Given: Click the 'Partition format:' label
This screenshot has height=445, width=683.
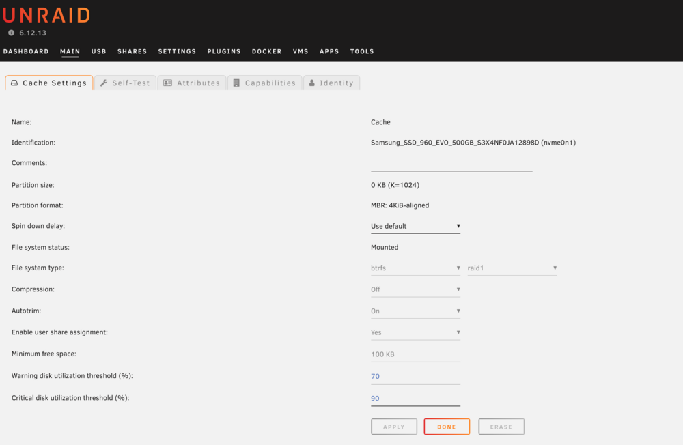Looking at the screenshot, I should pyautogui.click(x=37, y=205).
